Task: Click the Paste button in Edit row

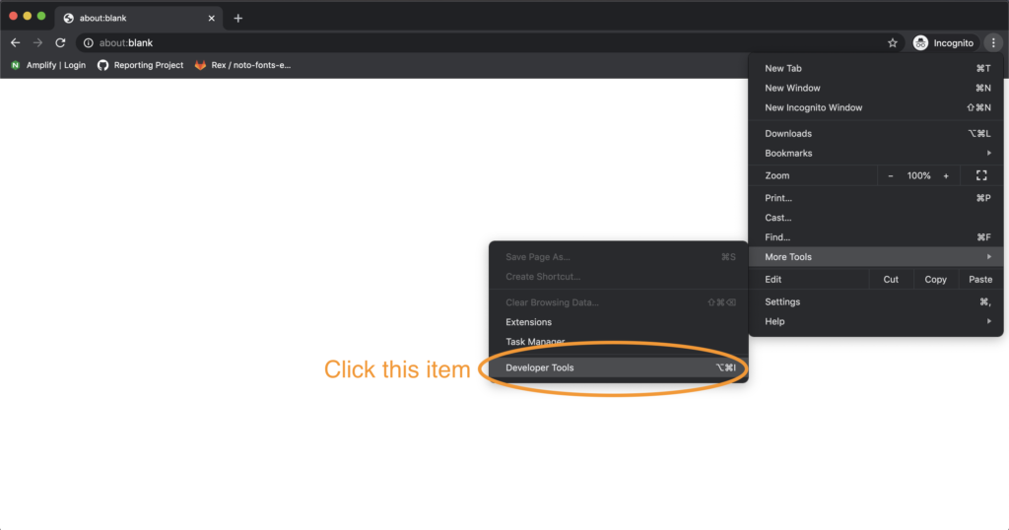Action: tap(979, 280)
